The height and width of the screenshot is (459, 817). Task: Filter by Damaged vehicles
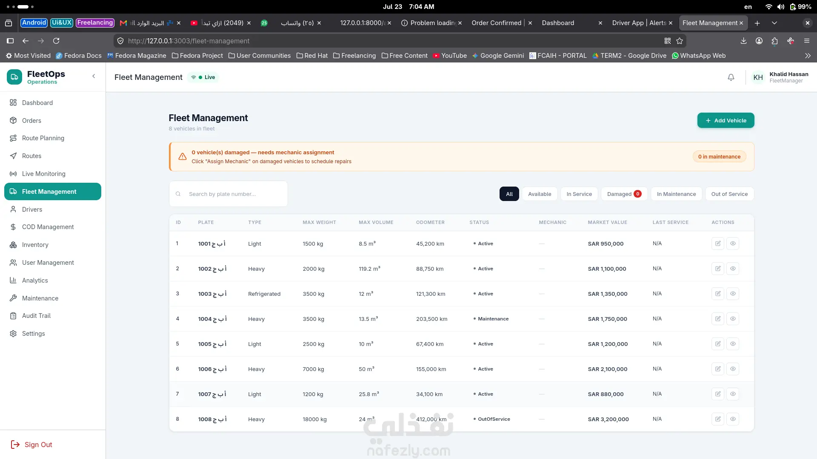click(624, 194)
